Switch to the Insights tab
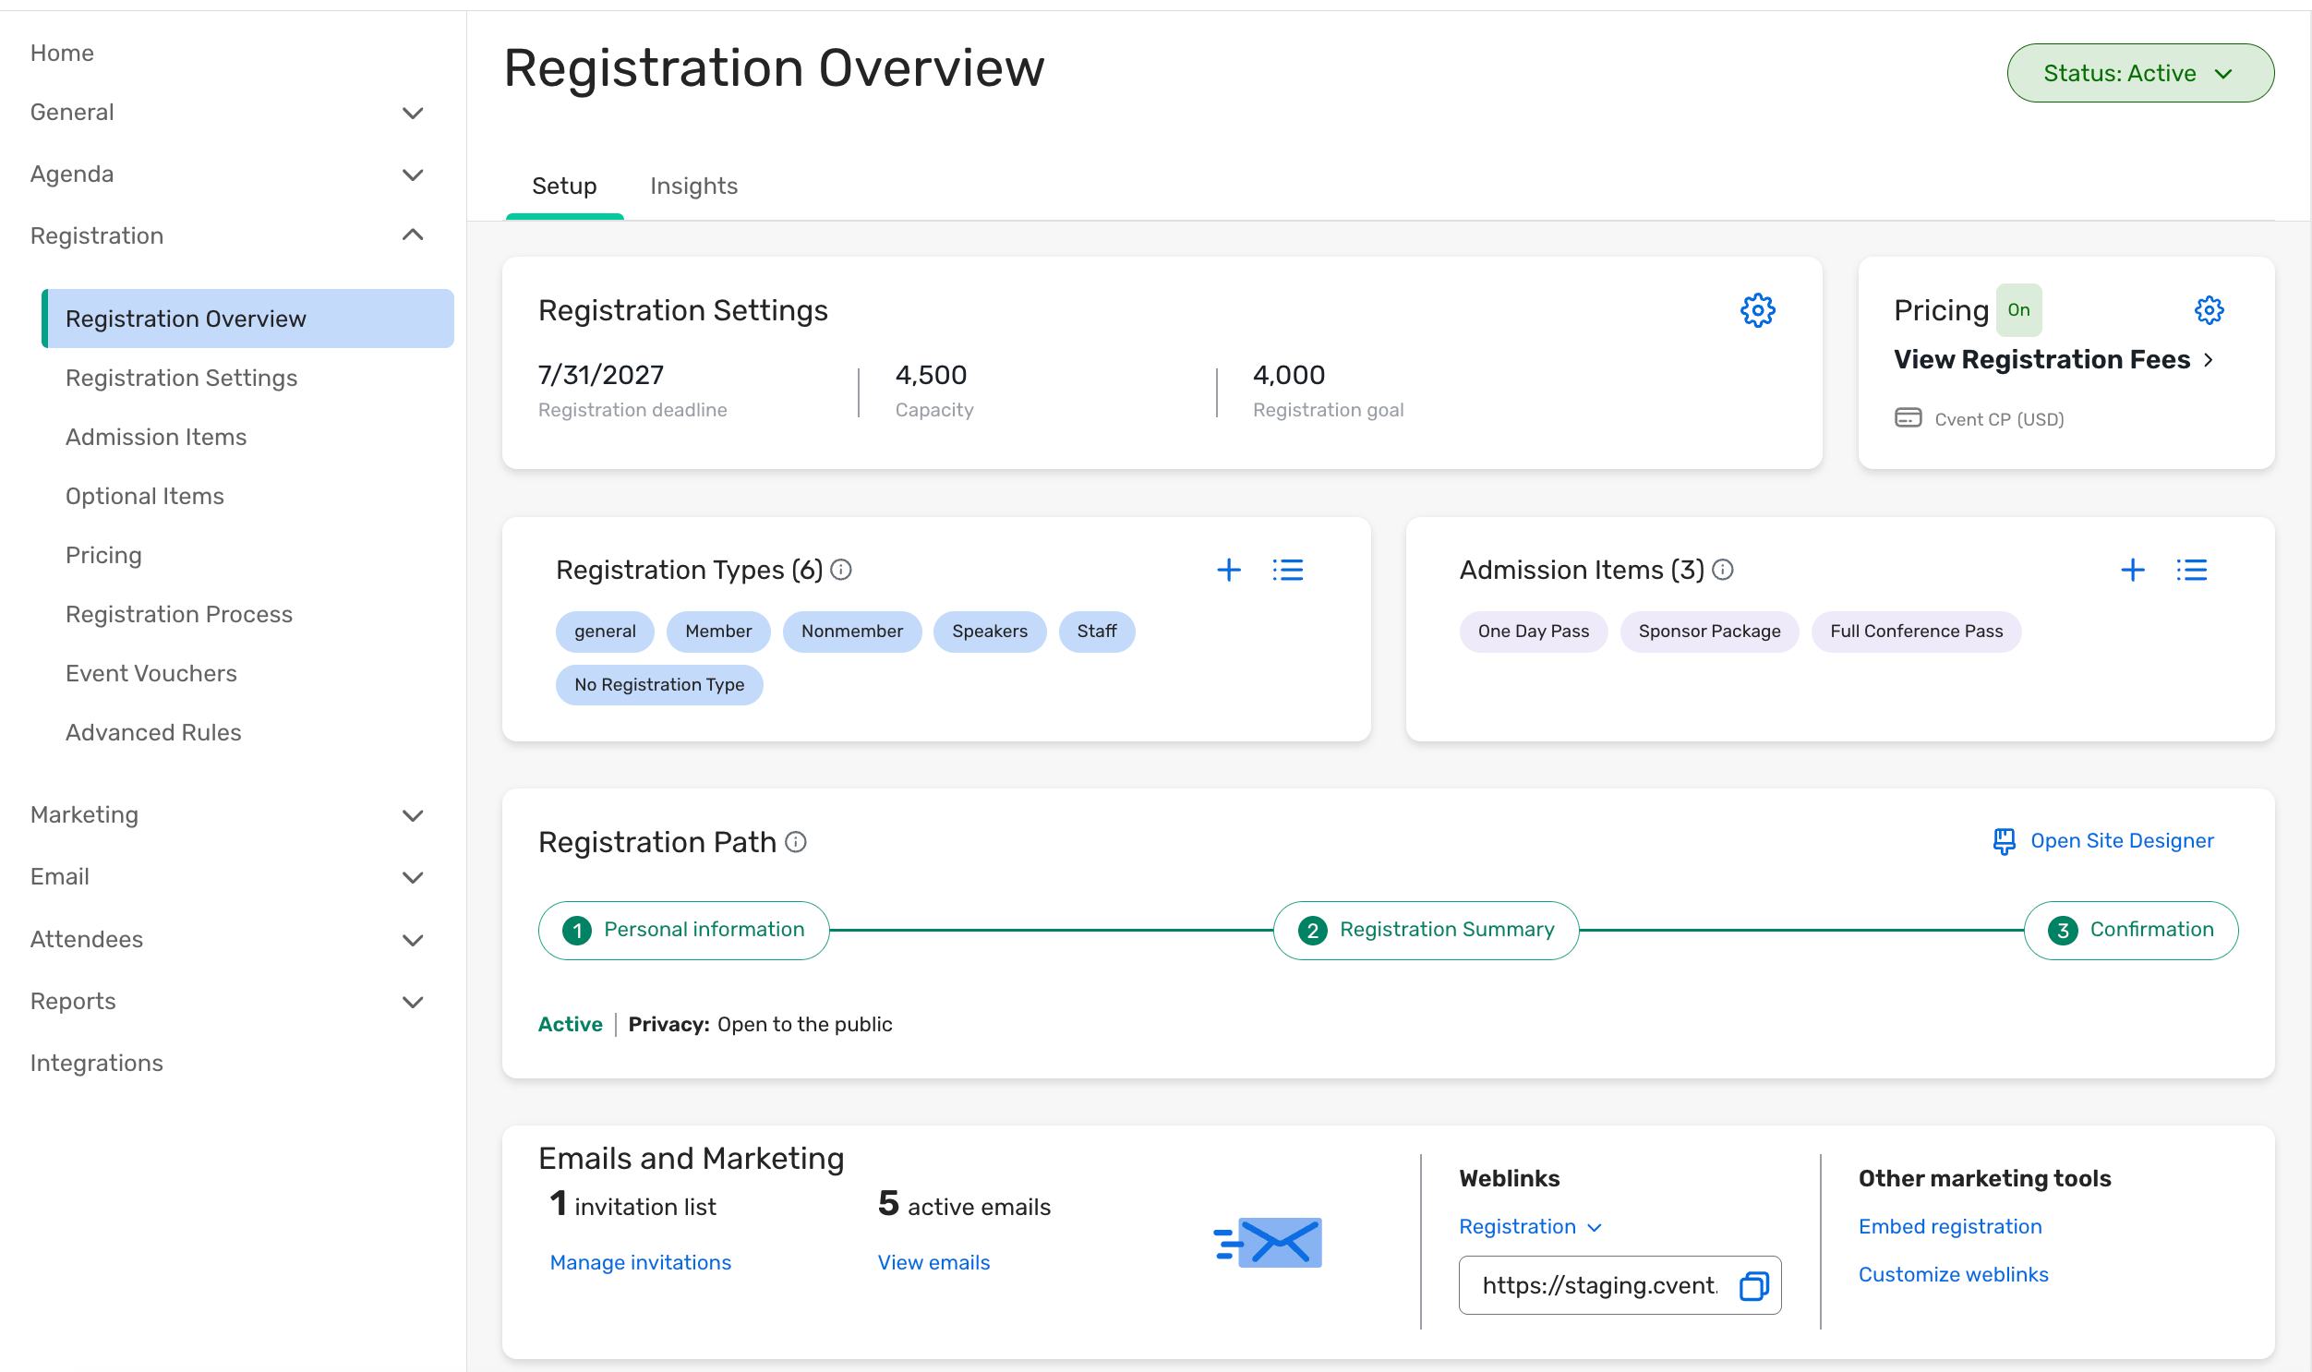The height and width of the screenshot is (1372, 2312). (693, 187)
